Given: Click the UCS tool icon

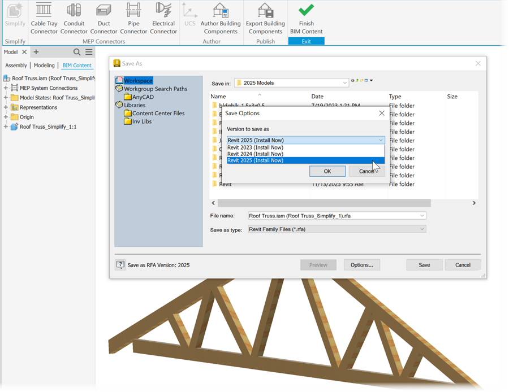Looking at the screenshot, I should tap(189, 15).
